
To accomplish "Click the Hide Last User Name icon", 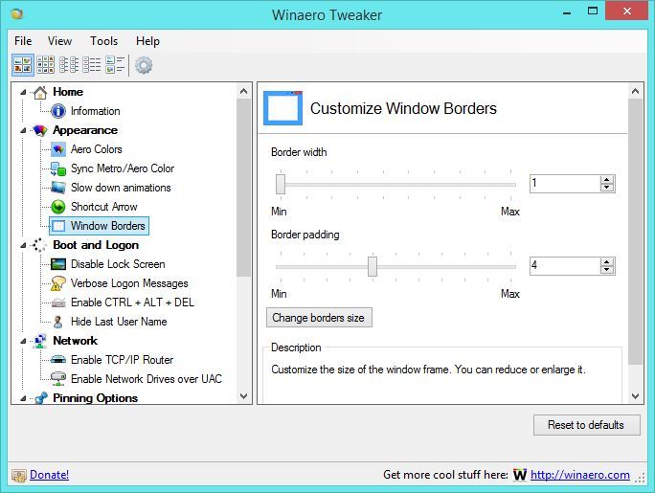I will (x=58, y=322).
